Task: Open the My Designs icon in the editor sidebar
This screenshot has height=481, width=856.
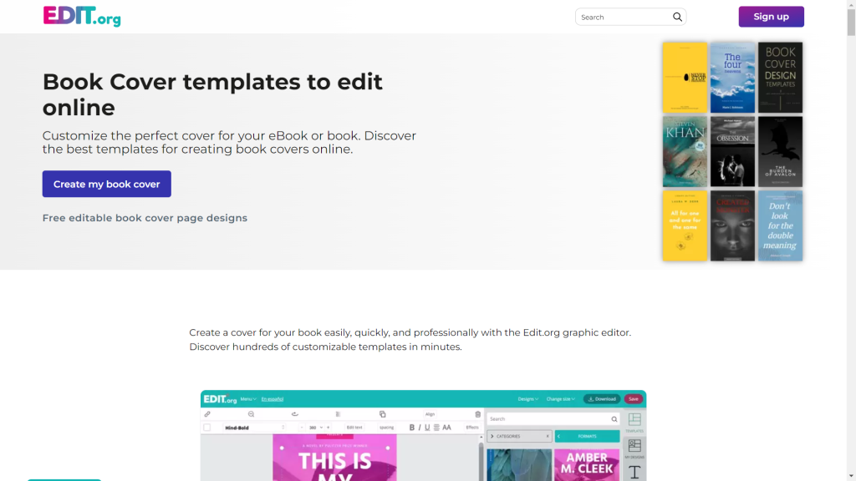Action: (x=634, y=448)
